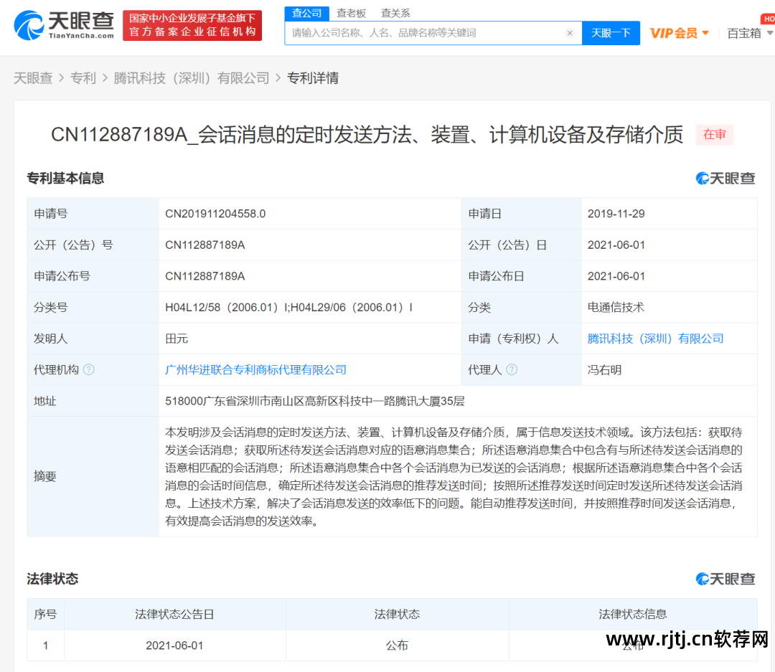Click 法律状态 cell 公布 in row 1
775x672 pixels.
pyautogui.click(x=397, y=645)
